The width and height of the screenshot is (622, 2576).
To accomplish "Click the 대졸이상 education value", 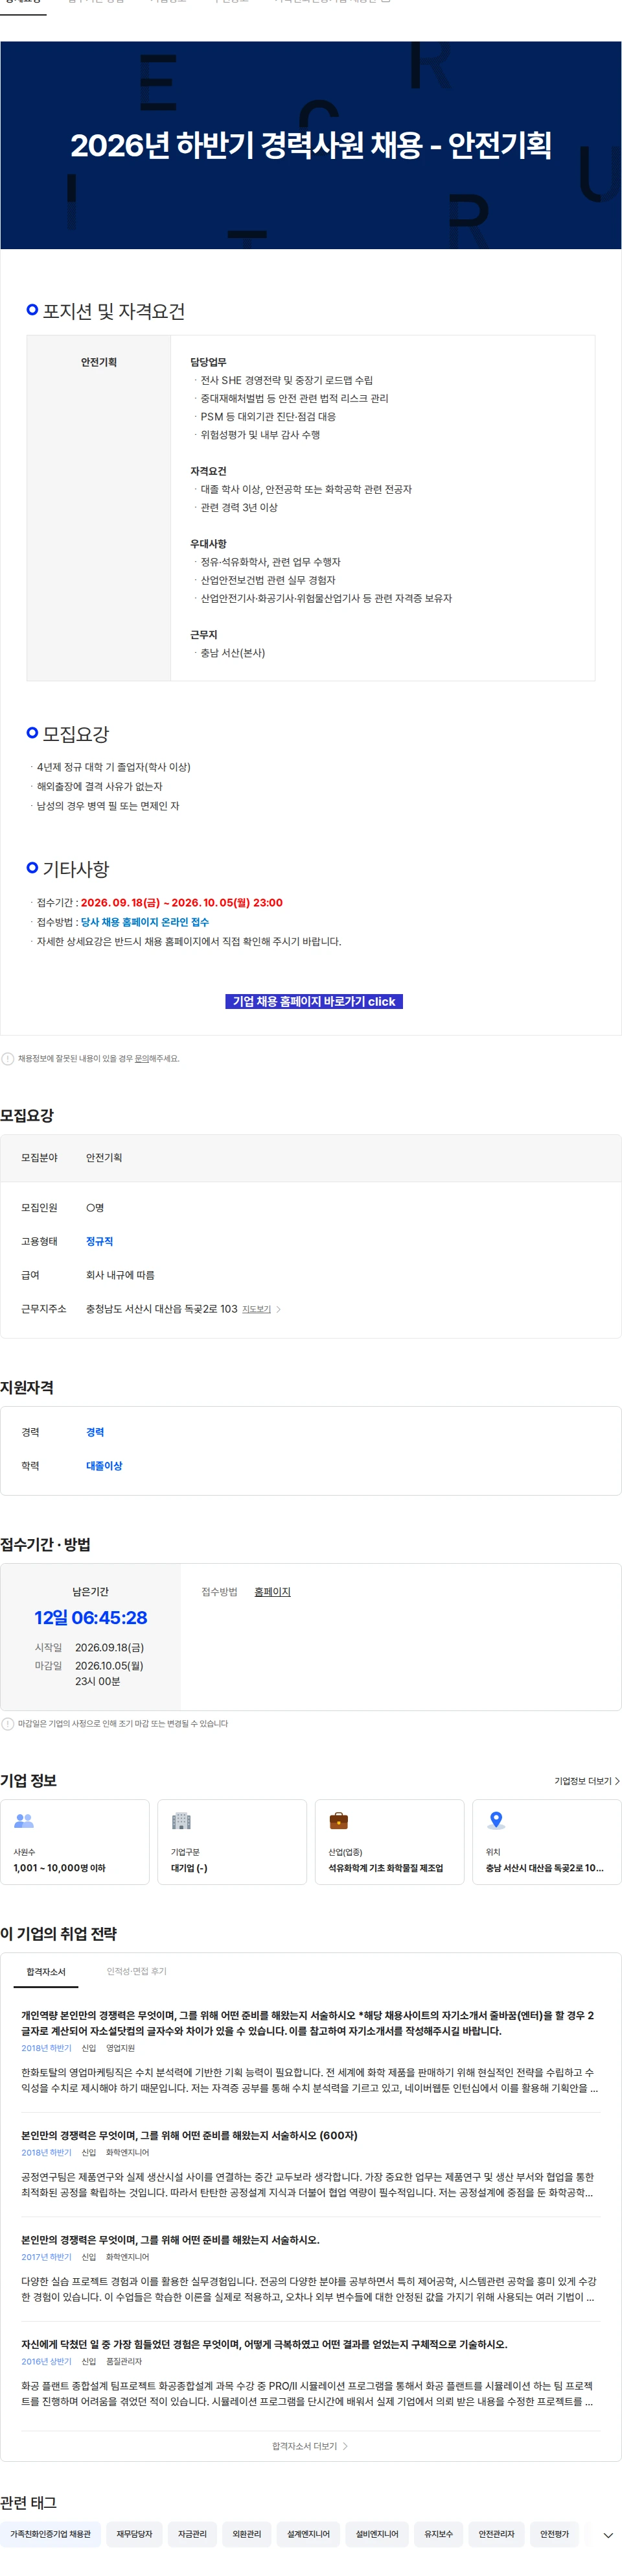I will click(104, 1466).
